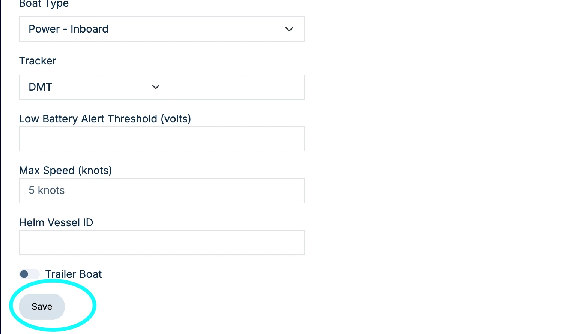Click into the Helm Vessel ID field
The width and height of the screenshot is (577, 334).
(162, 243)
